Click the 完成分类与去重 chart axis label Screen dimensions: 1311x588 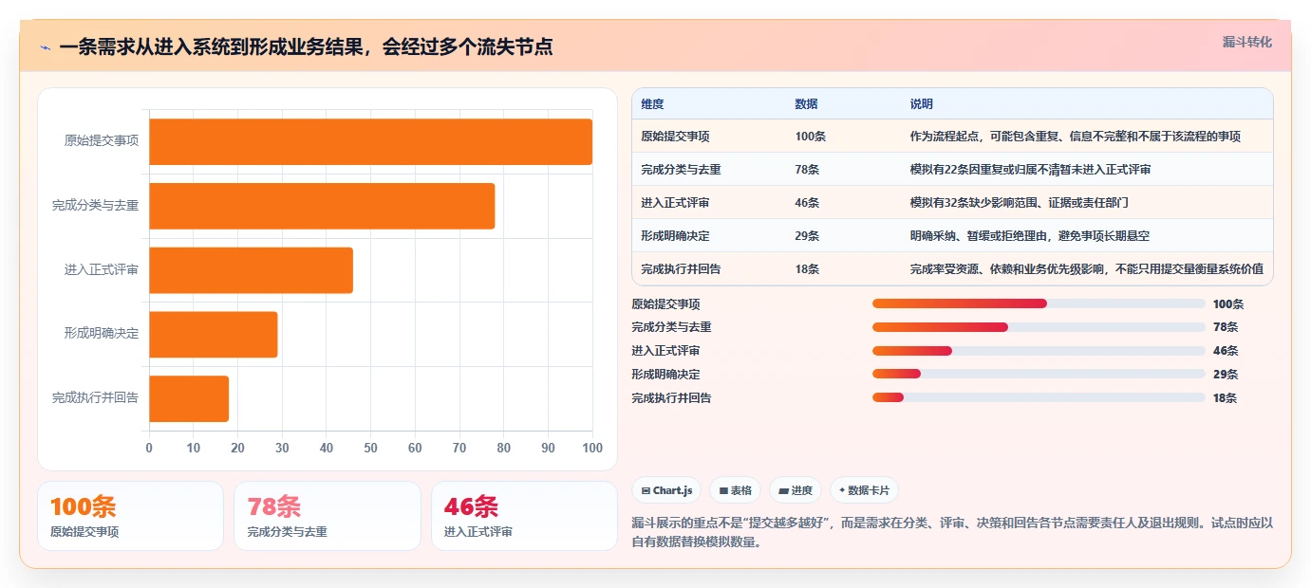coord(95,206)
